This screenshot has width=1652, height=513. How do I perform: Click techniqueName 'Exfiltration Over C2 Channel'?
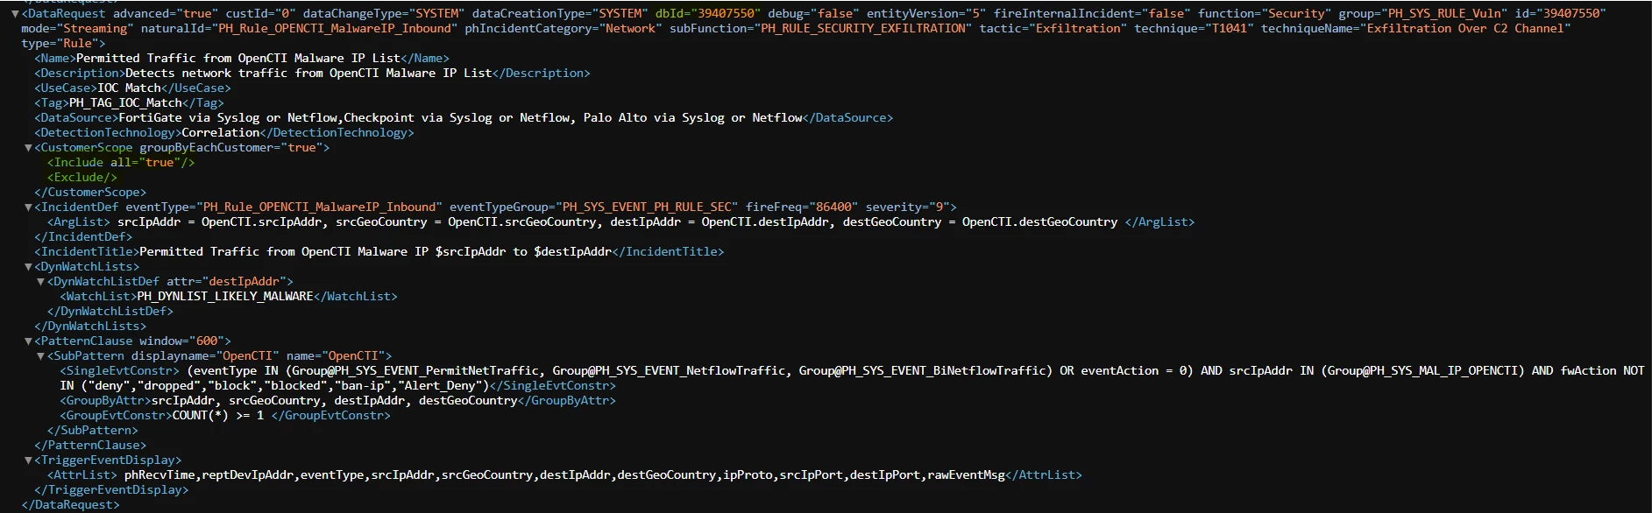[x=1465, y=28]
